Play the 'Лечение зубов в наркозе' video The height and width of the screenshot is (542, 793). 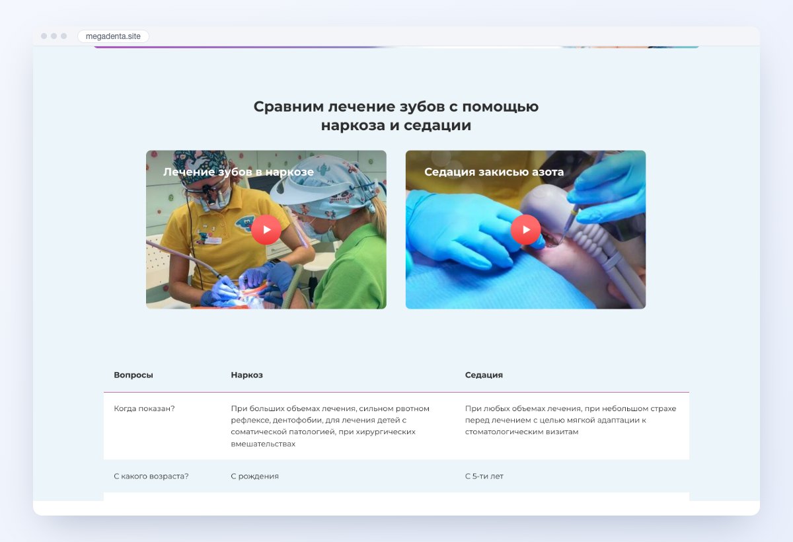[x=266, y=229]
